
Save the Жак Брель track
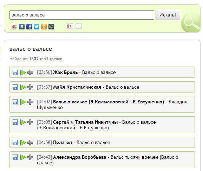pyautogui.click(x=15, y=73)
